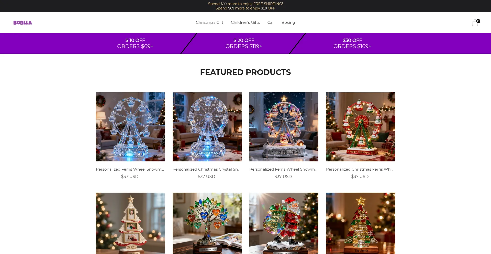Click the Personalized Christmas Crystal Sn... title link

tap(207, 169)
